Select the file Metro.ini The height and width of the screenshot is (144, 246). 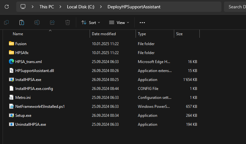[x=23, y=98]
